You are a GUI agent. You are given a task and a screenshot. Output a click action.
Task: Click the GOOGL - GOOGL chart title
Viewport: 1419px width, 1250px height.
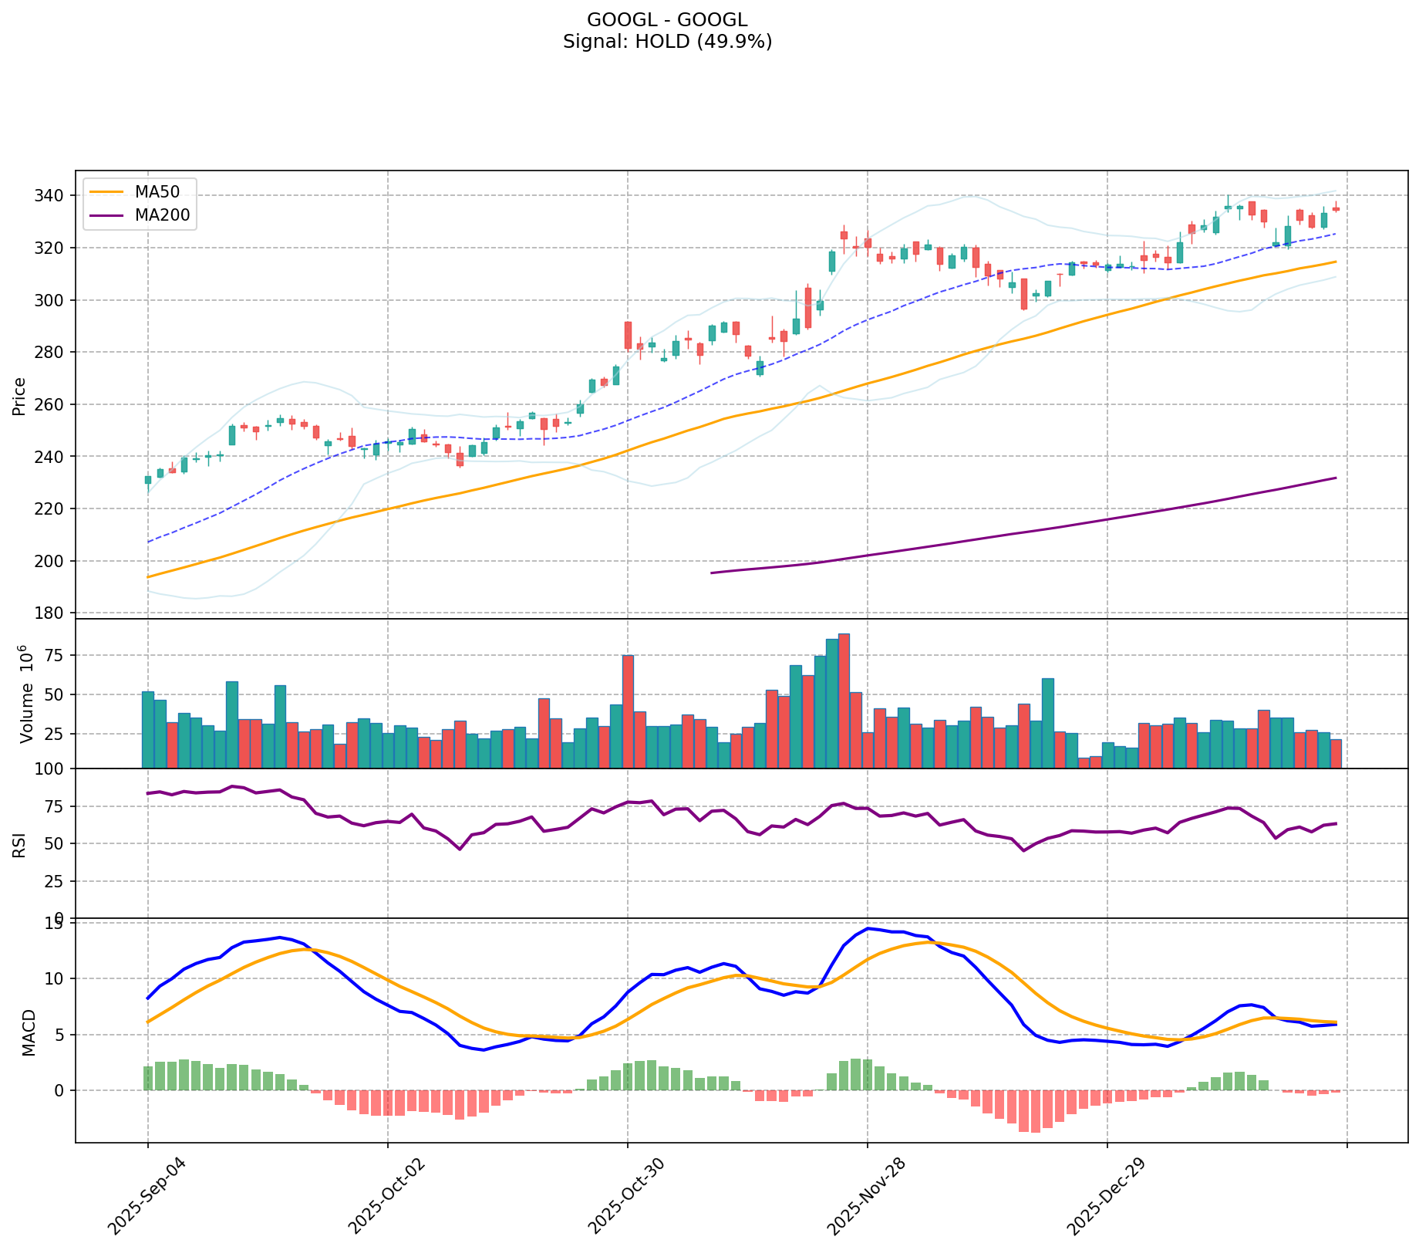[667, 20]
